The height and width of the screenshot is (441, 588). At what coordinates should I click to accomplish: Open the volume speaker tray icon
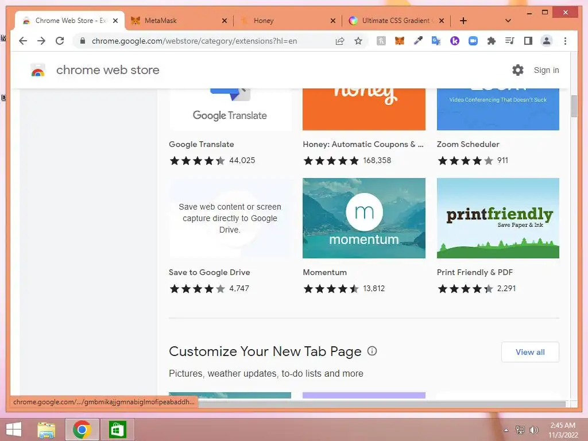pyautogui.click(x=533, y=430)
